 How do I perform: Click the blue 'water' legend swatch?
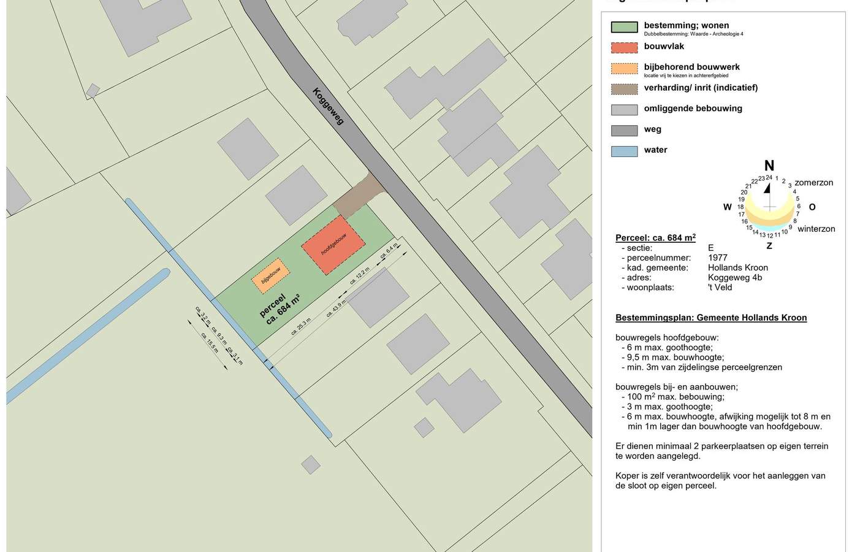624,151
